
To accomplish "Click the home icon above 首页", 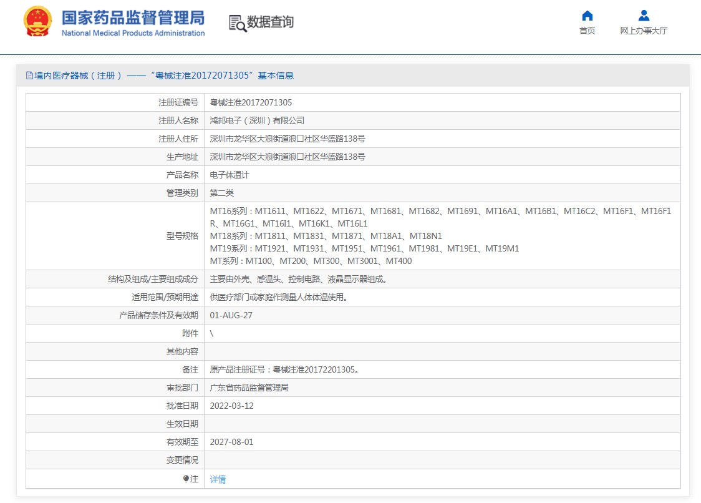I will (x=587, y=16).
